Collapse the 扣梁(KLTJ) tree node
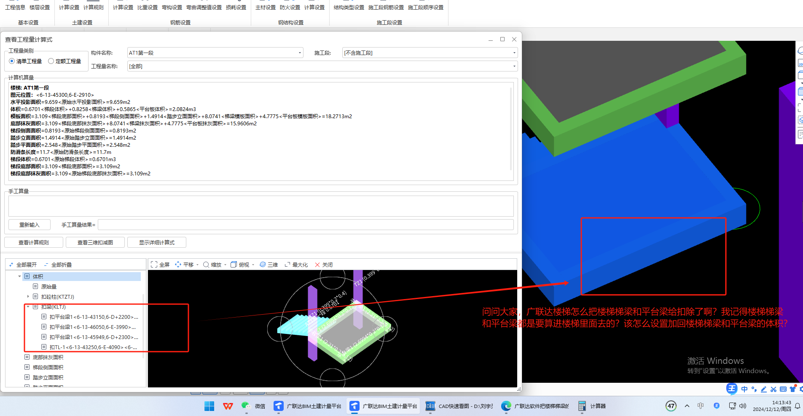This screenshot has width=803, height=416. [28, 307]
